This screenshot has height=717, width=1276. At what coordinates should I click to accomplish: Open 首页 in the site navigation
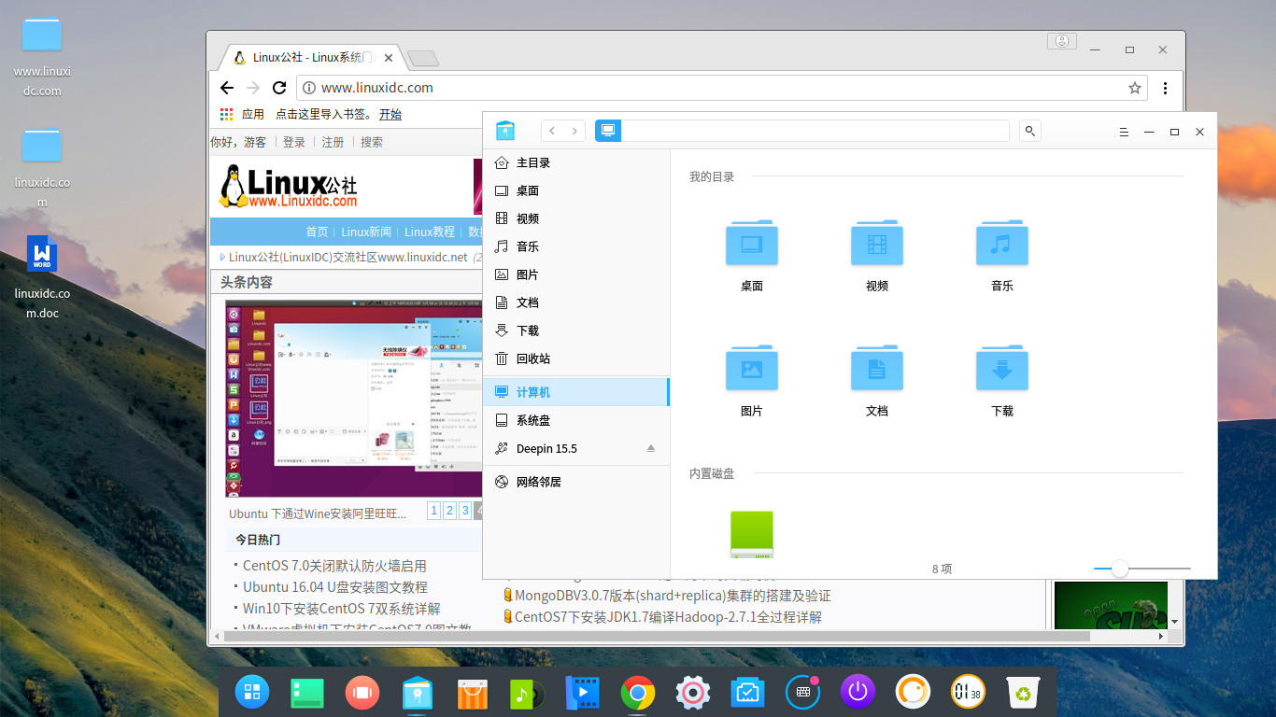tap(317, 232)
